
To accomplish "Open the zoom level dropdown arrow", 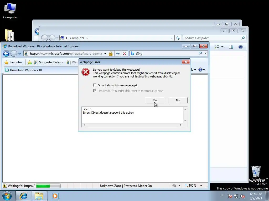I will point(201,186).
